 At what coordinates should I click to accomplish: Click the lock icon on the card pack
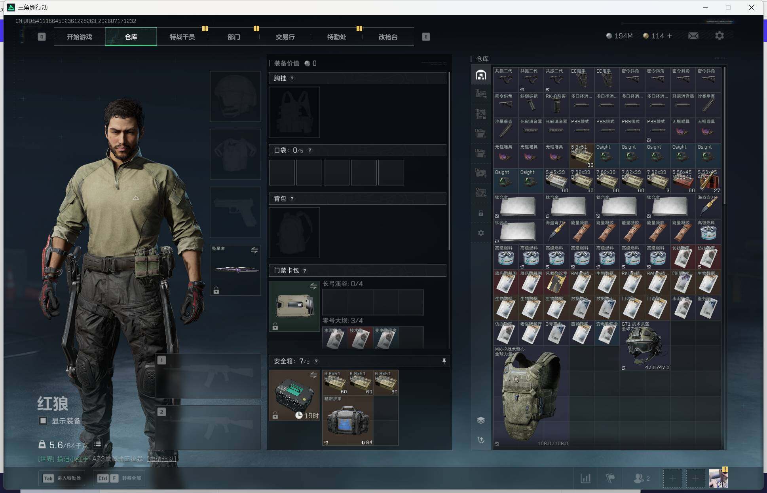click(x=275, y=327)
